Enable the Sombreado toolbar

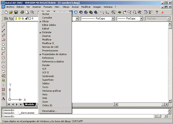pyautogui.click(x=55, y=76)
